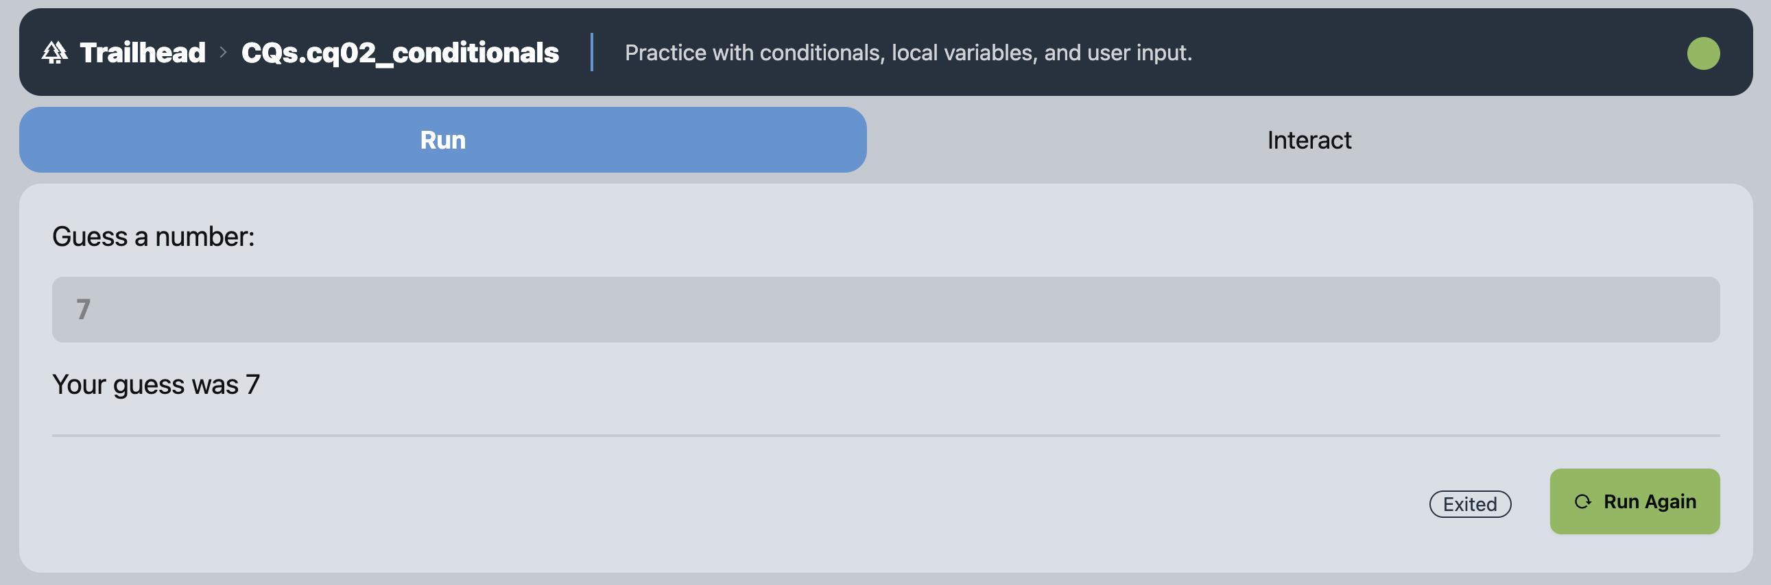This screenshot has height=585, width=1771.
Task: Open the Trailhead home link text
Action: (x=142, y=53)
